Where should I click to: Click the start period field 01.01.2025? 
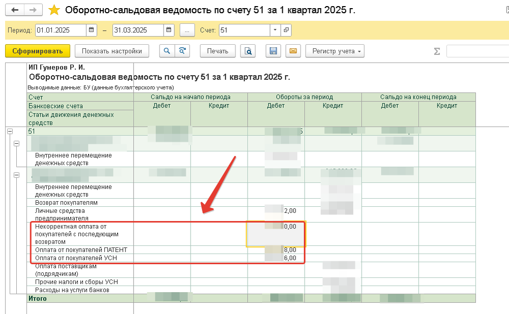pos(61,30)
